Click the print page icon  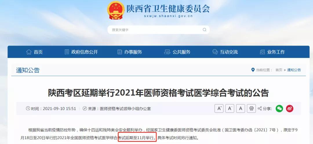tap(251, 109)
